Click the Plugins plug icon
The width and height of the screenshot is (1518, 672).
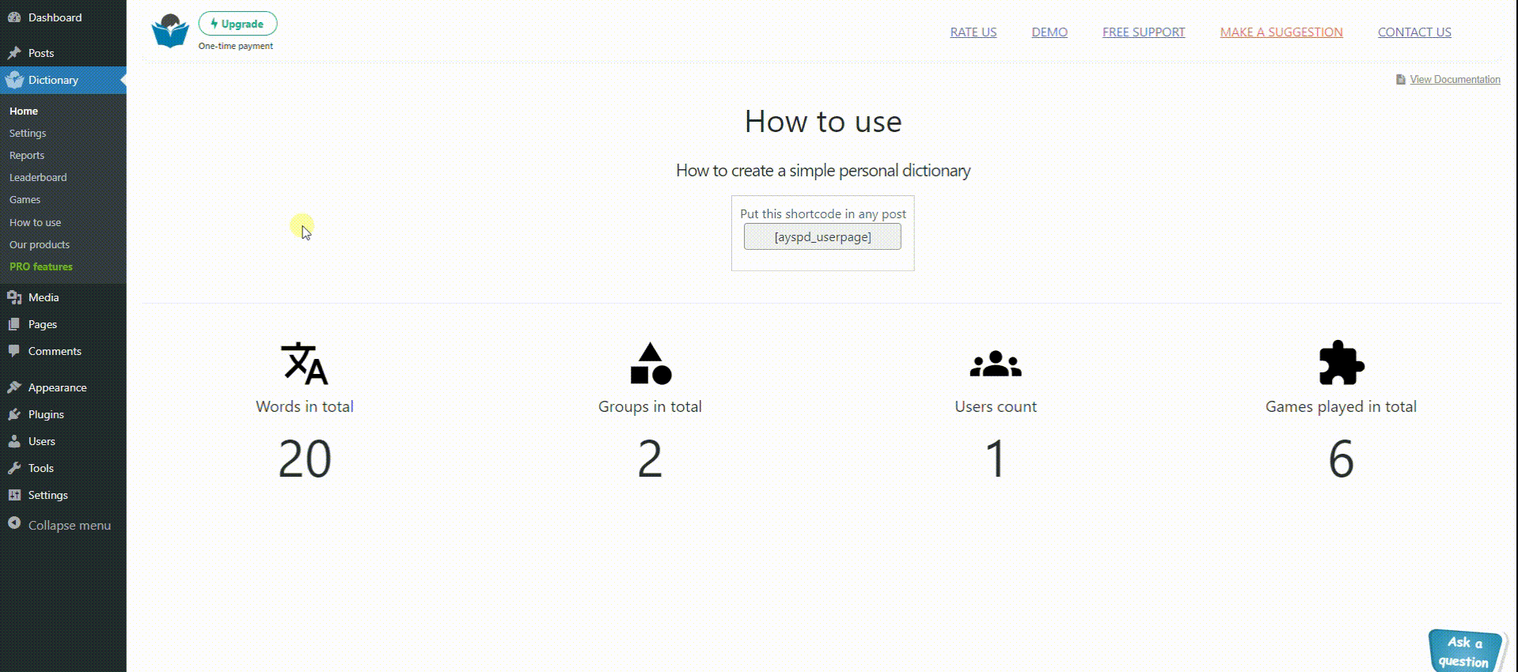[x=14, y=414]
